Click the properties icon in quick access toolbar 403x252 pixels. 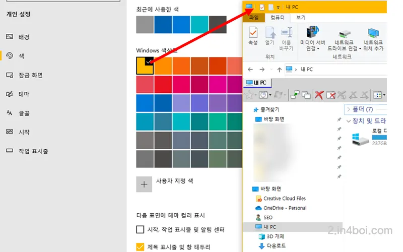262,7
